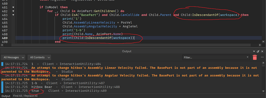Select the '1-b' output line at InteractionUtility:487
Screen dimensions: 266x98
[x=55, y=83]
